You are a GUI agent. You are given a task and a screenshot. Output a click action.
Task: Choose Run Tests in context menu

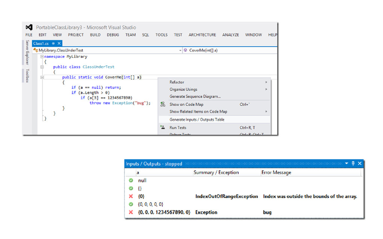coord(214,128)
